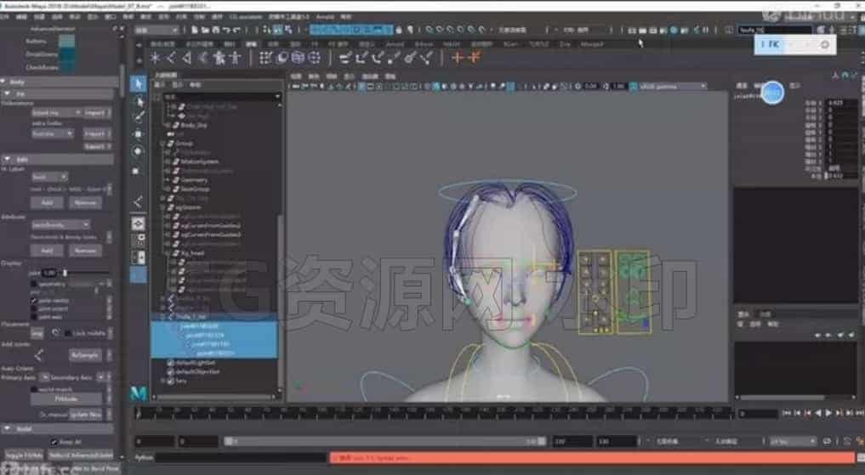Click the Go to Bind Pose button
Image resolution: width=865 pixels, height=475 pixels.
tap(96, 468)
